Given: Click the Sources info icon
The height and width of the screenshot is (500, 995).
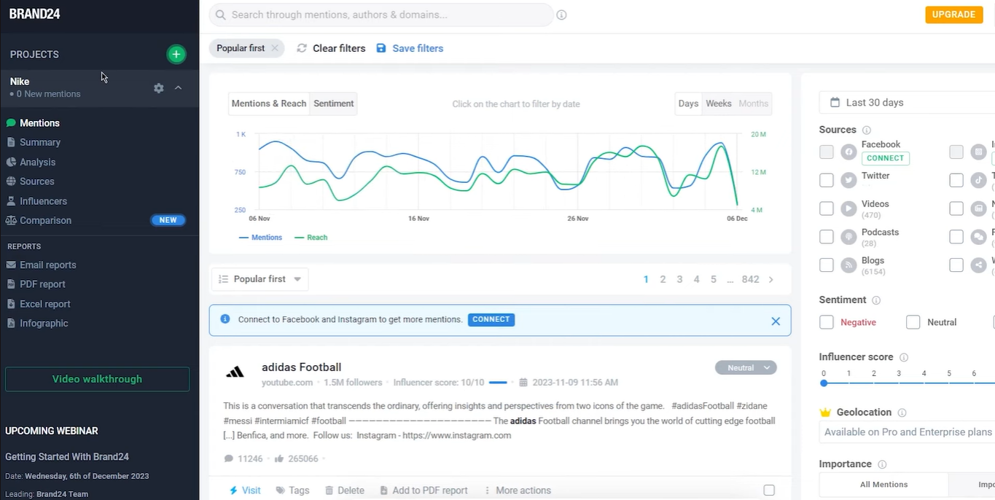Looking at the screenshot, I should pos(867,130).
